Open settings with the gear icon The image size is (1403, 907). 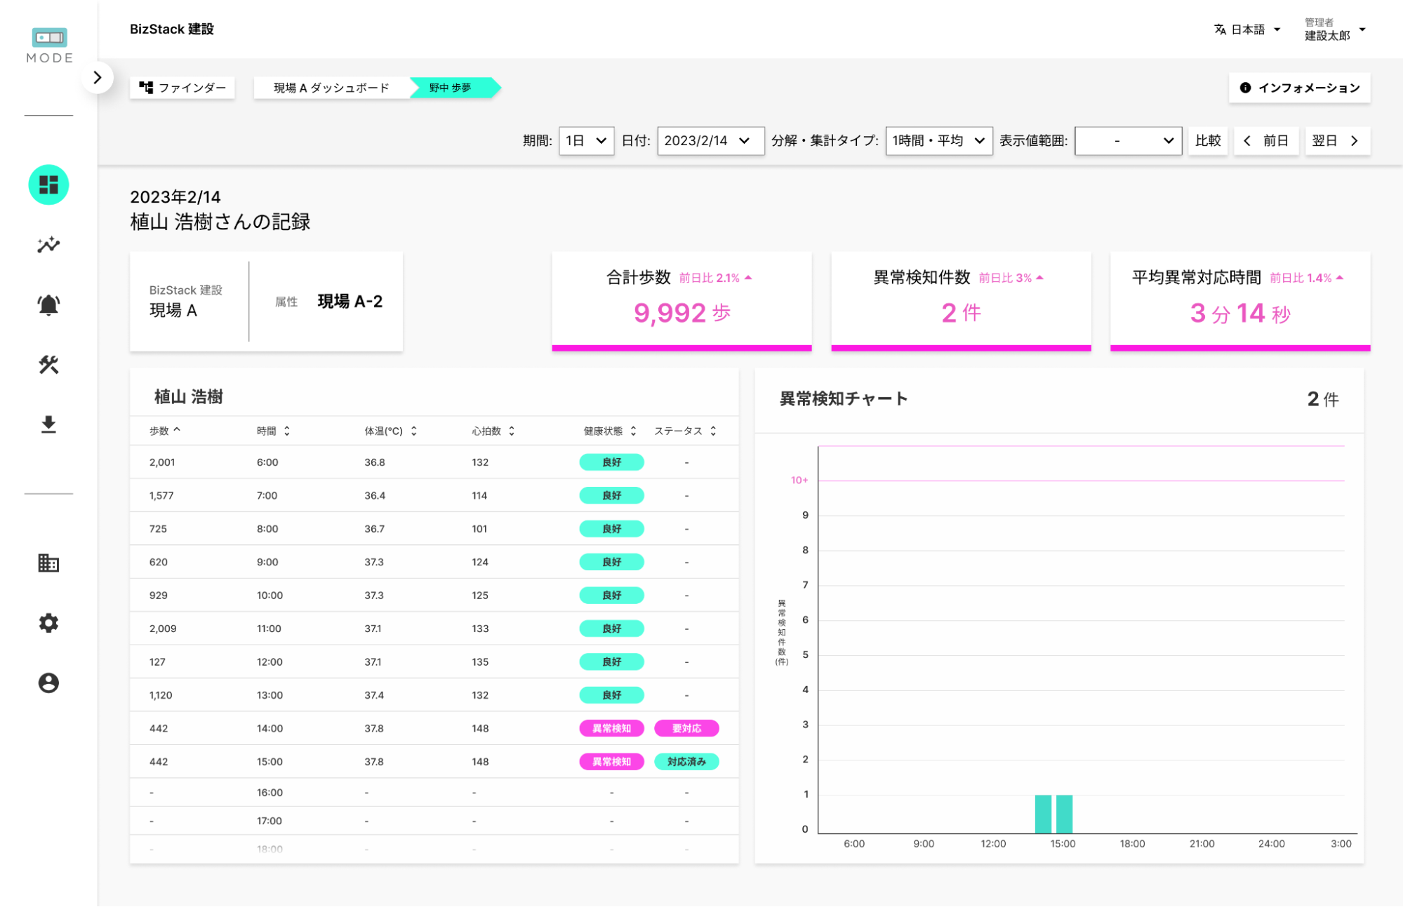tap(48, 623)
